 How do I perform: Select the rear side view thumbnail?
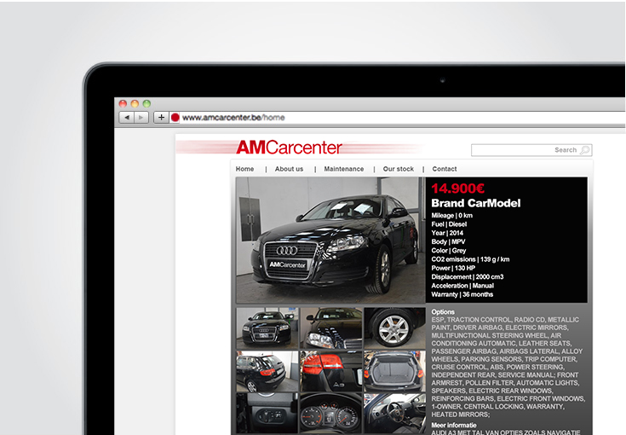click(x=267, y=371)
